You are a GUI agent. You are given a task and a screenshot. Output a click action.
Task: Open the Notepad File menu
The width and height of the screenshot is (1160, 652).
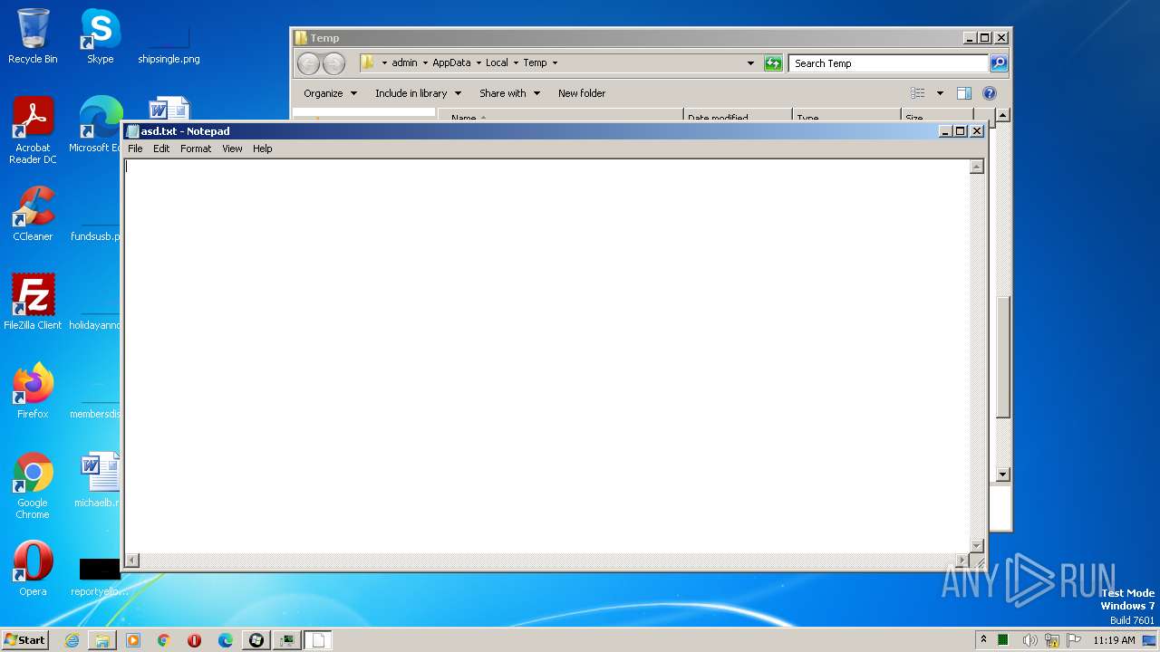pyautogui.click(x=135, y=149)
